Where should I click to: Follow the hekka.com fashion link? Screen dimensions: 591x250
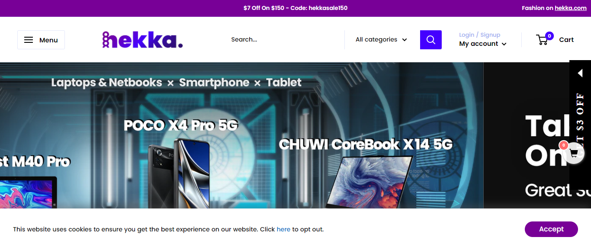571,8
